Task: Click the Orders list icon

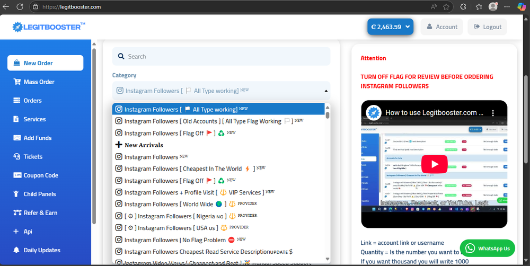Action: (x=16, y=100)
